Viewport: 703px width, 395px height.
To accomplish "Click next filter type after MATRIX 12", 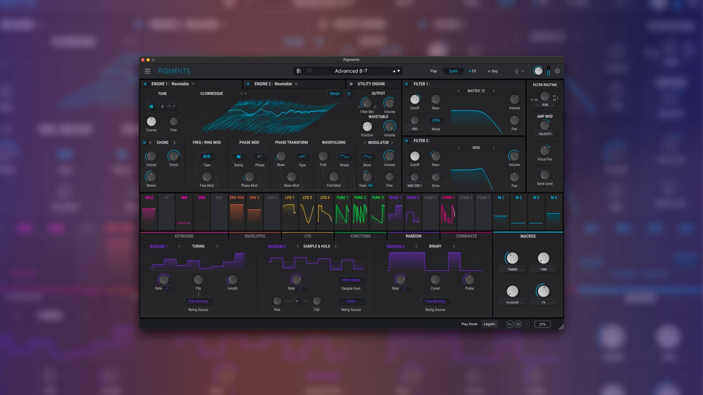I will click(x=494, y=91).
